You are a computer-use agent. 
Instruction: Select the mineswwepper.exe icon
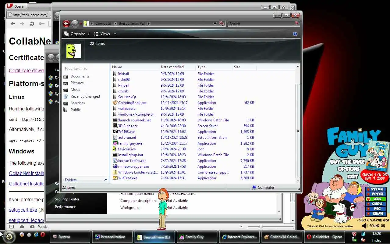pos(115,166)
